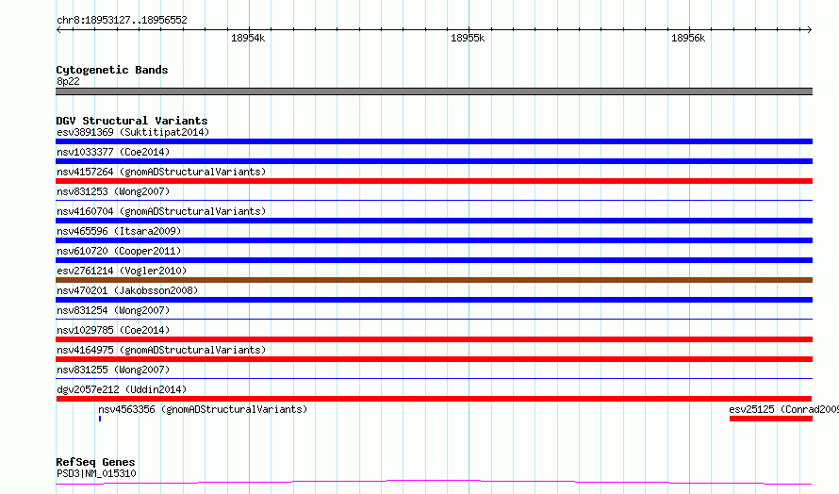Image resolution: width=839 pixels, height=494 pixels.
Task: Click the nsv831253 (Wong2007) label
Action: click(x=113, y=191)
